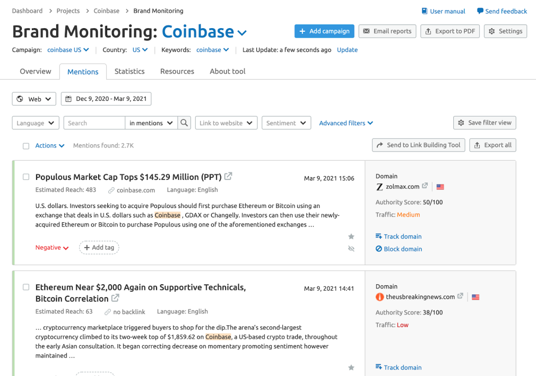Open the Language filter dropdown

point(36,123)
